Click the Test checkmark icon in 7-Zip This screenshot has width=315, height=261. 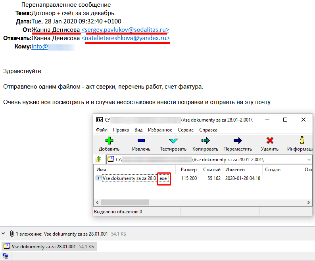pyautogui.click(x=173, y=141)
